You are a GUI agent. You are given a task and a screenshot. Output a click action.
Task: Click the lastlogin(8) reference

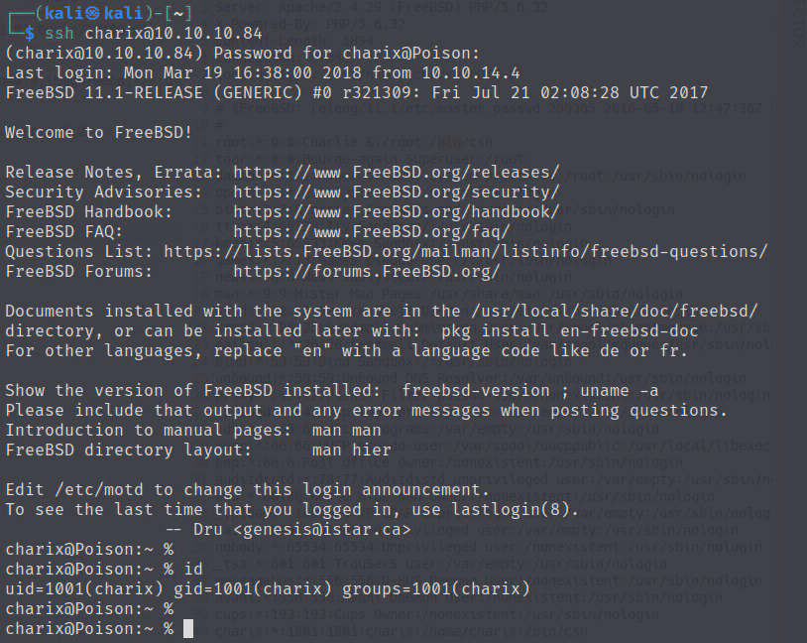click(523, 509)
